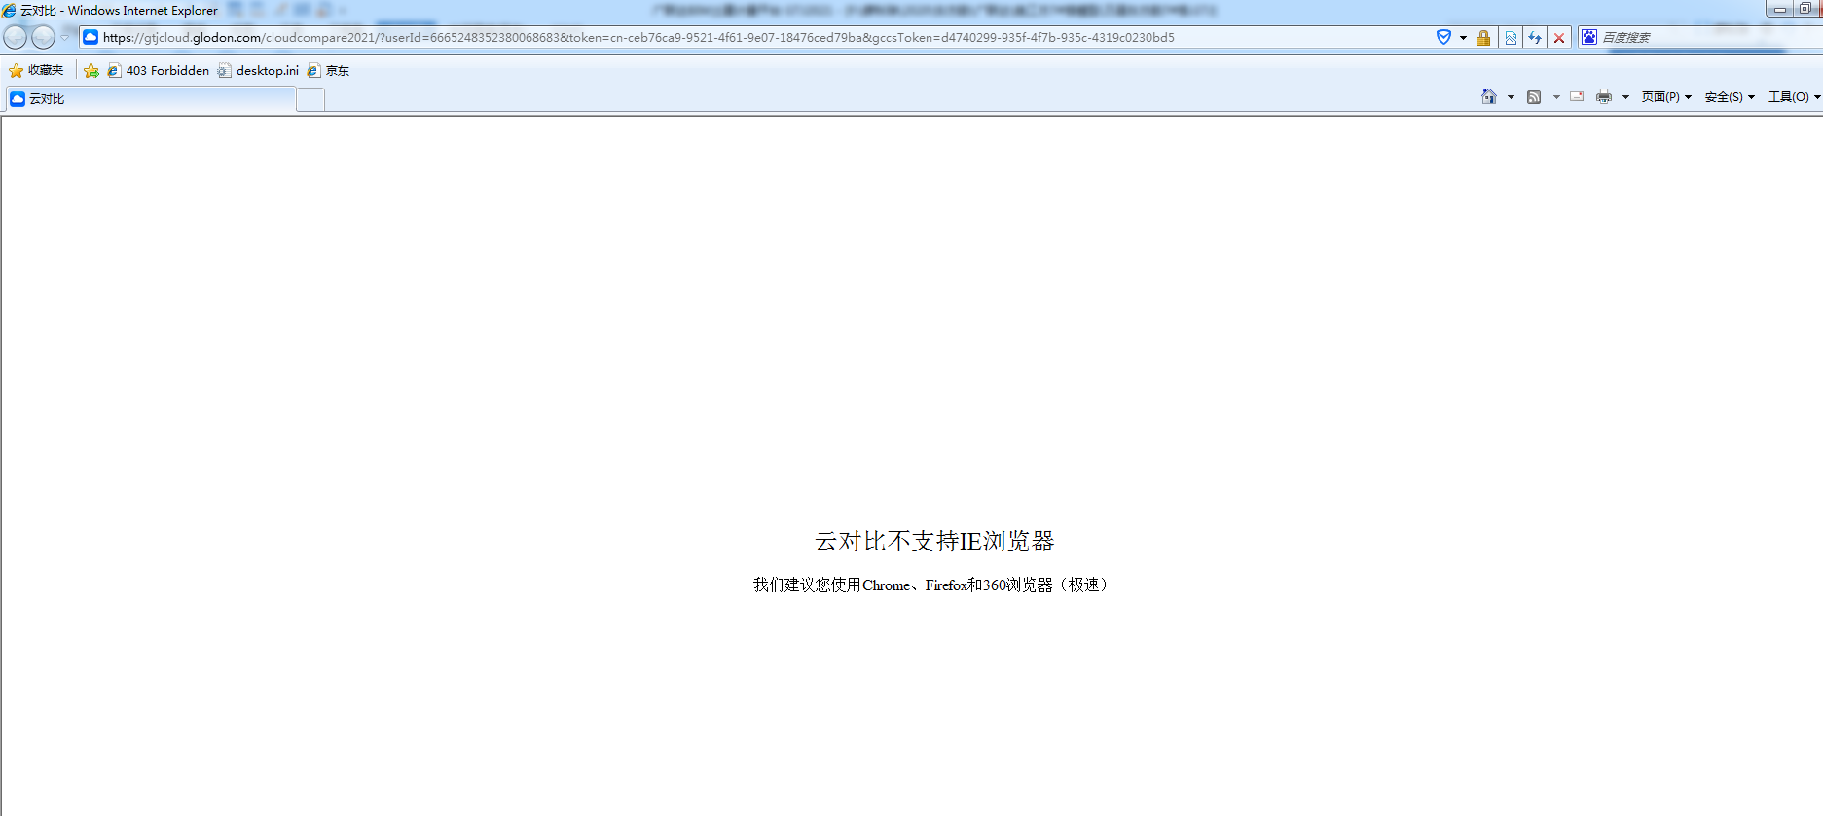Expand the Home button dropdown arrow

[1511, 97]
